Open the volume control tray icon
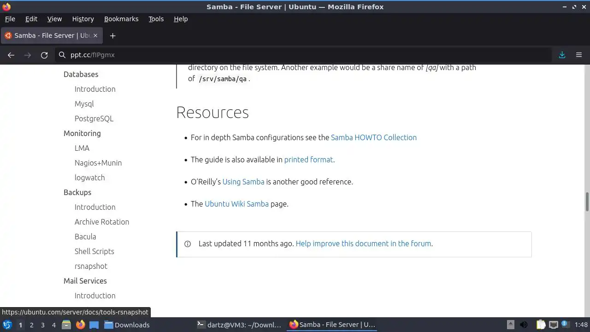 point(524,325)
